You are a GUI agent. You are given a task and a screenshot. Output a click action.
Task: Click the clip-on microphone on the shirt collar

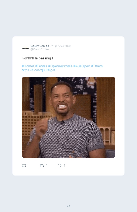(x=63, y=122)
